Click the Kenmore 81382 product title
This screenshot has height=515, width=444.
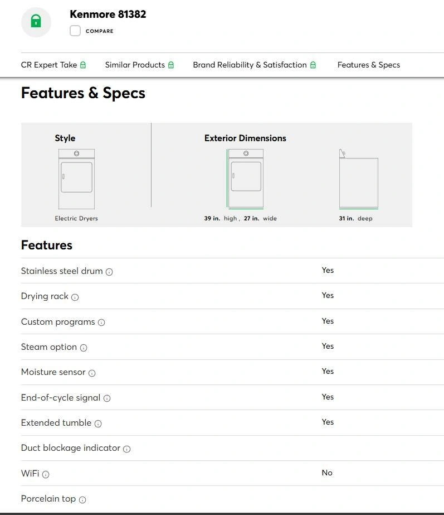click(108, 15)
